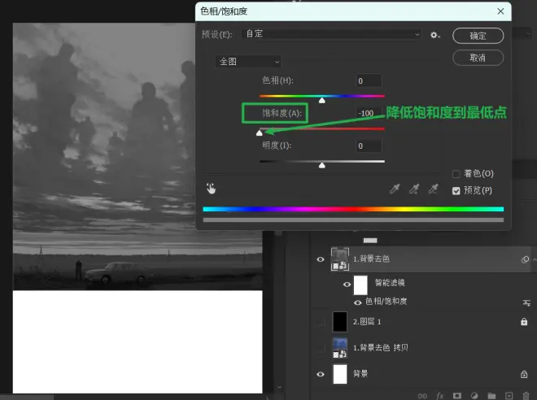Click the white 背景 layer thumbnail

point(340,374)
